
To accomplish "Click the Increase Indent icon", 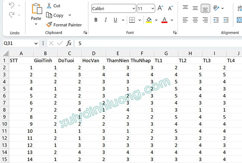I will 226,20.
